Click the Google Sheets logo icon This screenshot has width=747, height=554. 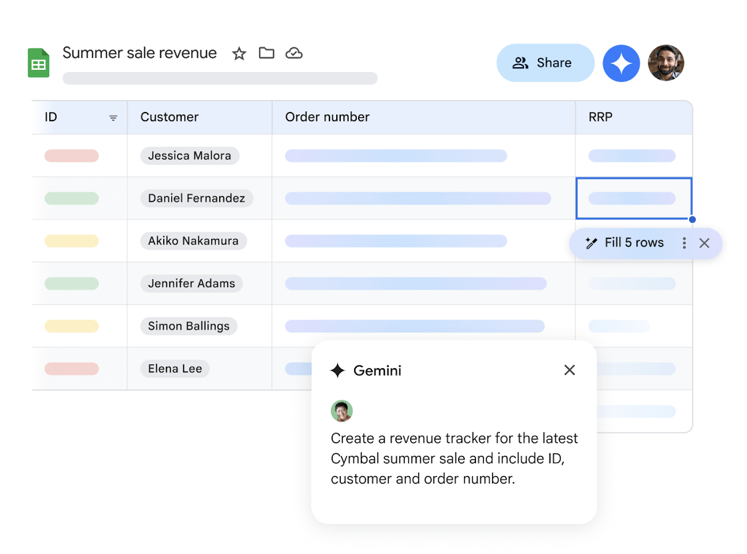click(x=39, y=63)
